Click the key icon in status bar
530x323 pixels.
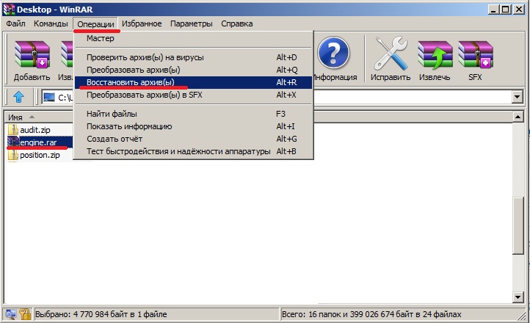click(x=24, y=314)
